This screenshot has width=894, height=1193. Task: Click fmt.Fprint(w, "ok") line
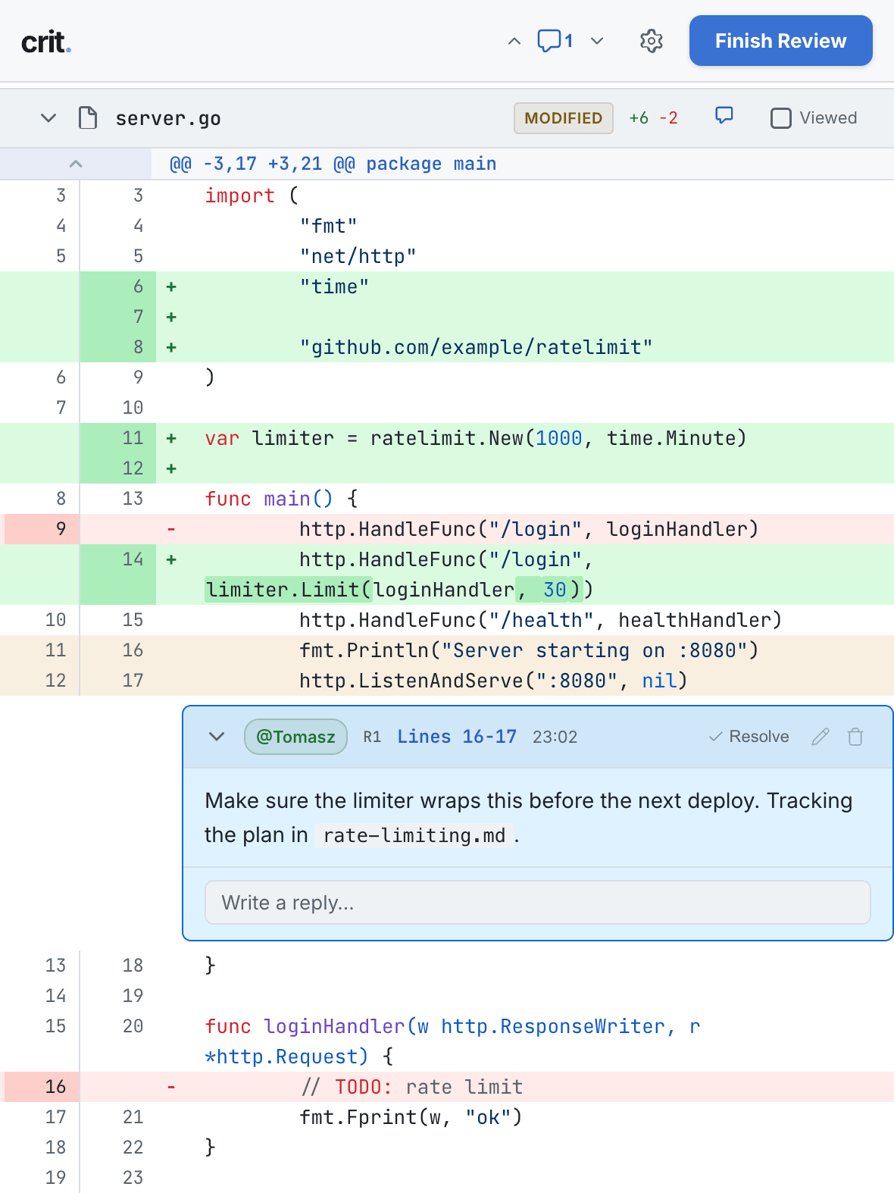click(411, 1117)
